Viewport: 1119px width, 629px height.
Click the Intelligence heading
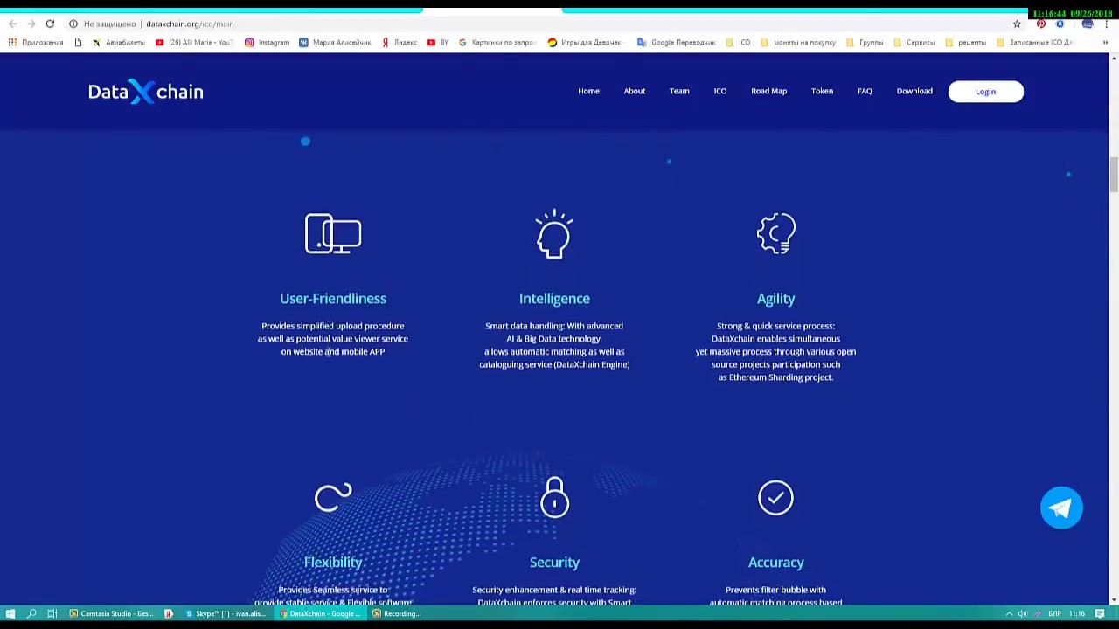point(554,298)
